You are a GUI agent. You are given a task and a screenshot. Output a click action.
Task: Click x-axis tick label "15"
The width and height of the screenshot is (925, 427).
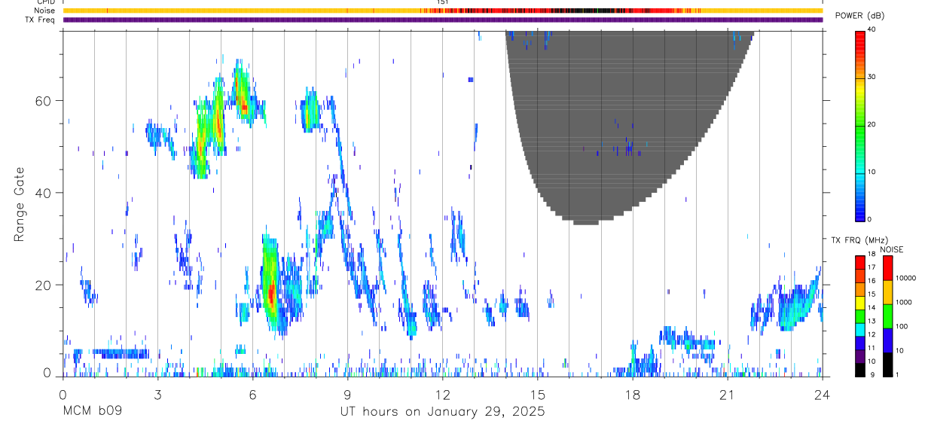pos(537,394)
